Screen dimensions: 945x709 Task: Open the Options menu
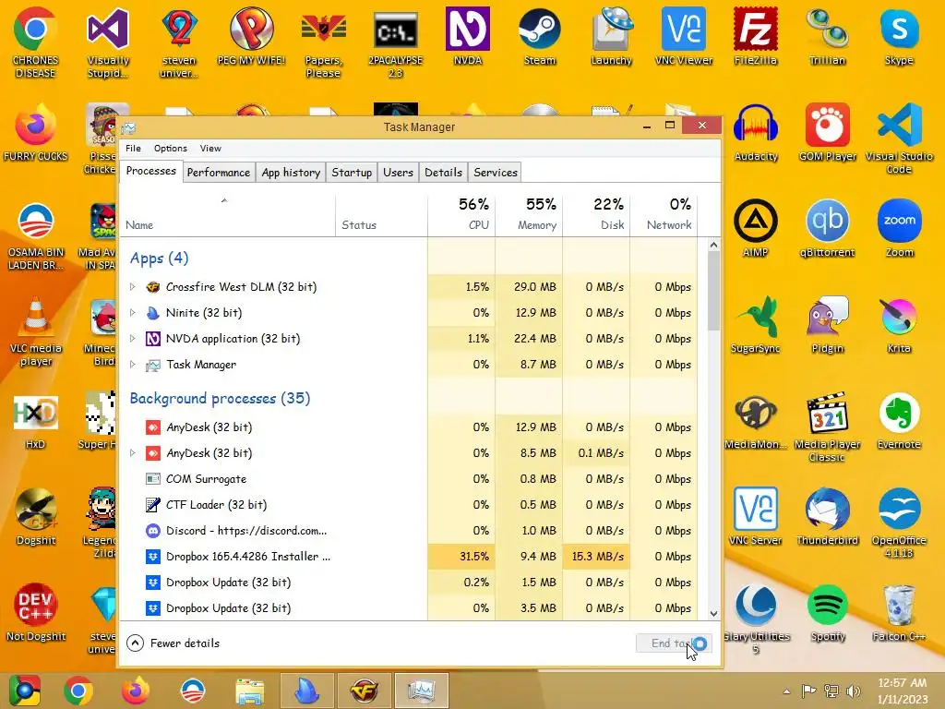coord(171,149)
